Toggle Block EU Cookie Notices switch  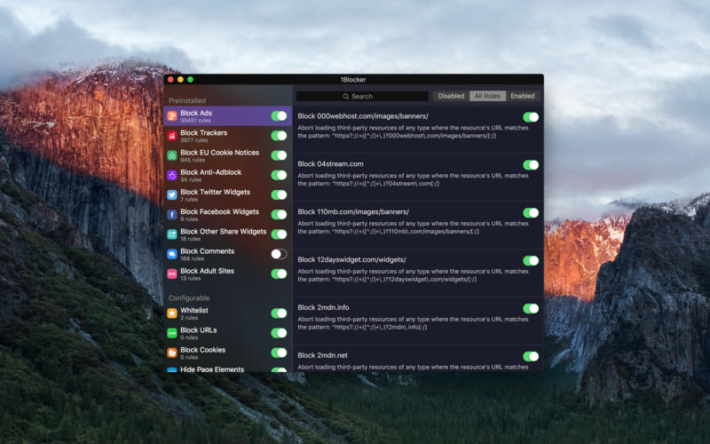(279, 155)
